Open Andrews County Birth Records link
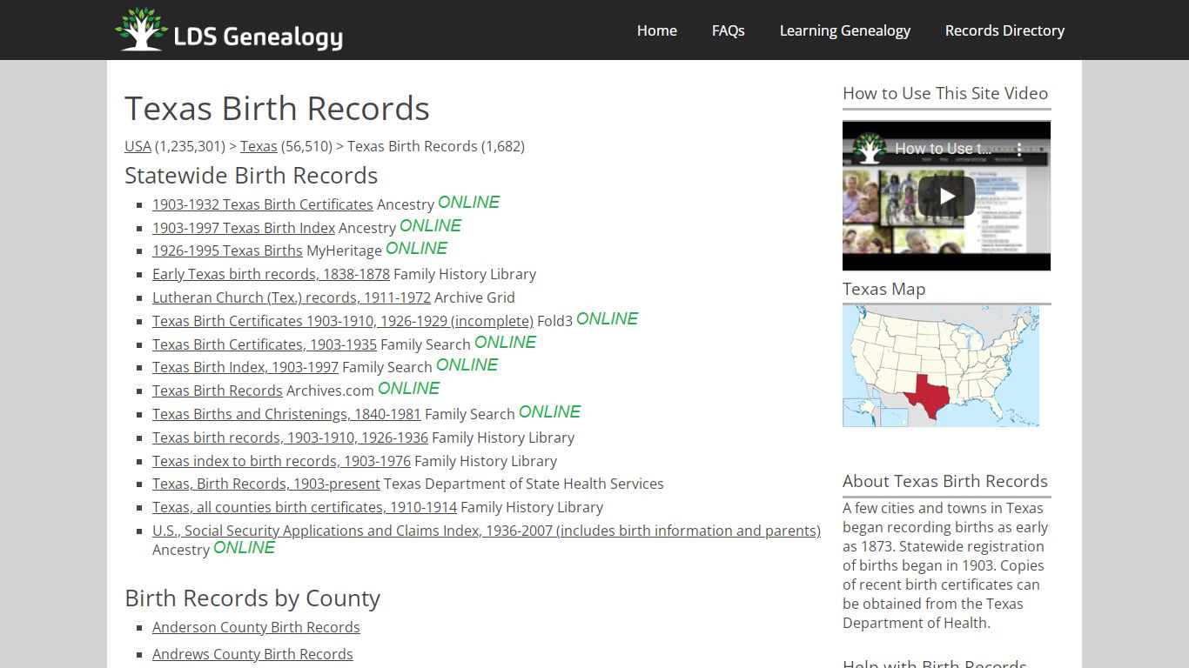Viewport: 1189px width, 668px height. (x=252, y=654)
